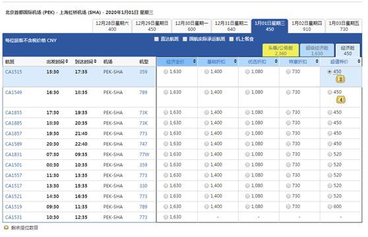This screenshot has height=237, width=368.
Task: Open aircraft type 77W link for CA1831
Action: coord(144,155)
